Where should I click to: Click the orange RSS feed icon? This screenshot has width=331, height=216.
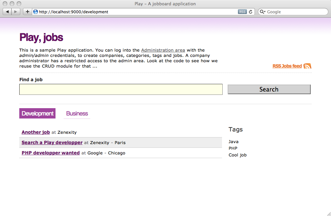point(307,66)
